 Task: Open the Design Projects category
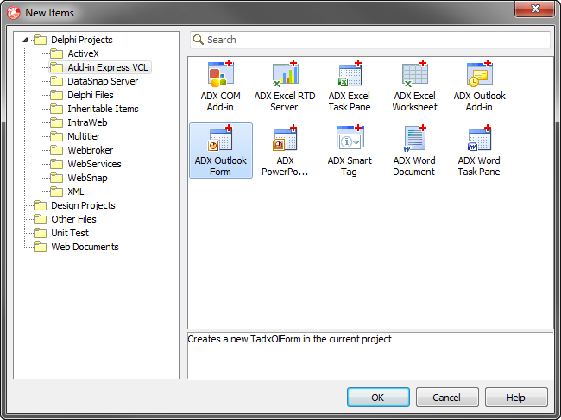tap(84, 205)
